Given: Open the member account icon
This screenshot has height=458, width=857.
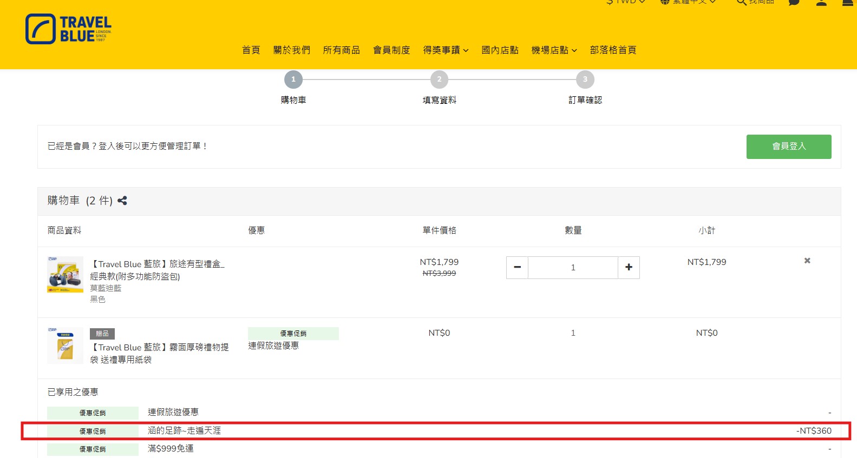Looking at the screenshot, I should (x=821, y=2).
